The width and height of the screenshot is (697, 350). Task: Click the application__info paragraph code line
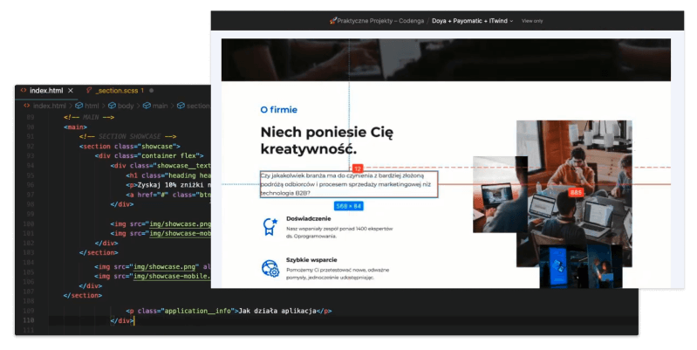point(229,311)
